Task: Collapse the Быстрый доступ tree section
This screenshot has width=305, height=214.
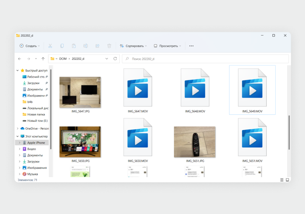Action: tap(17, 71)
